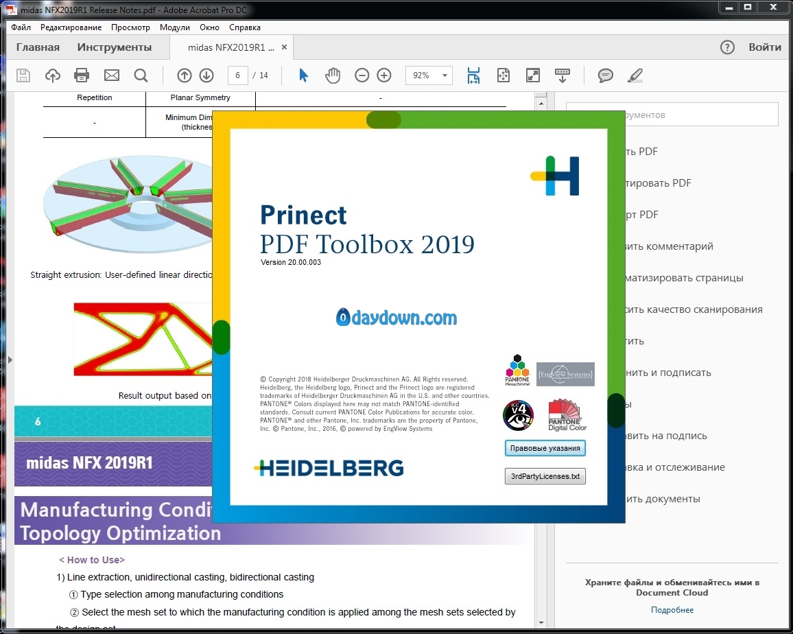Minimize the Adobe Acrobat window
Screen dimensions: 793x634
(729, 8)
